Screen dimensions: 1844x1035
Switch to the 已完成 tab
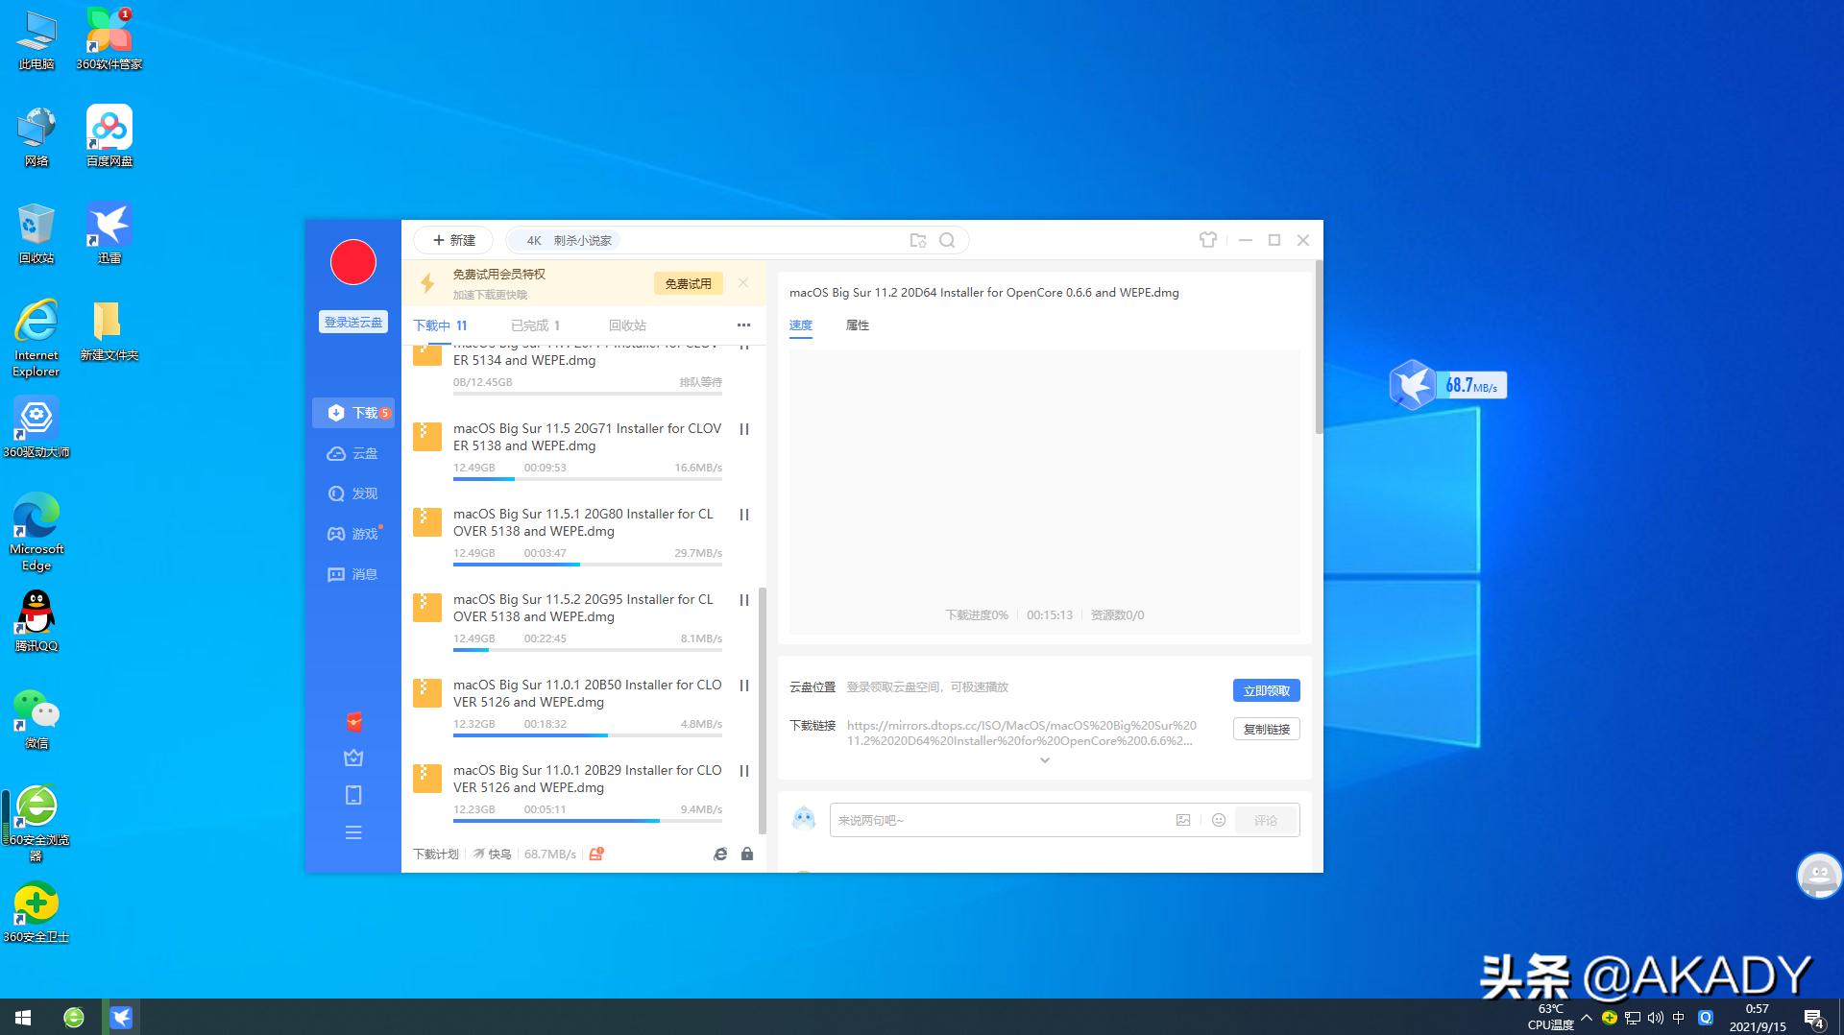(529, 325)
